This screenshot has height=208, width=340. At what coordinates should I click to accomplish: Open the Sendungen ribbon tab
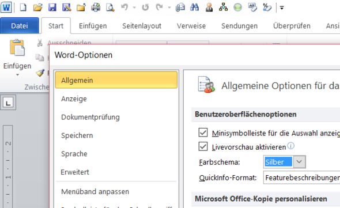pyautogui.click(x=239, y=26)
